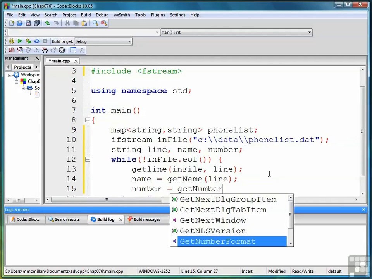Click the Next line debugger icon
Image resolution: width=372 pixels, height=279 pixels.
pos(28,50)
